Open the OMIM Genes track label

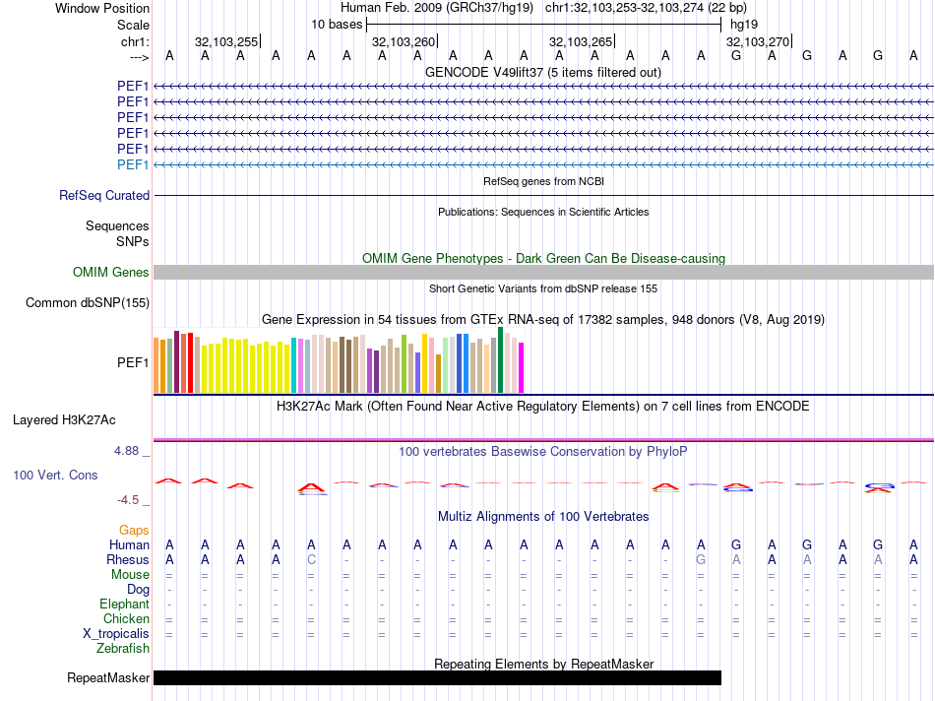click(x=111, y=273)
